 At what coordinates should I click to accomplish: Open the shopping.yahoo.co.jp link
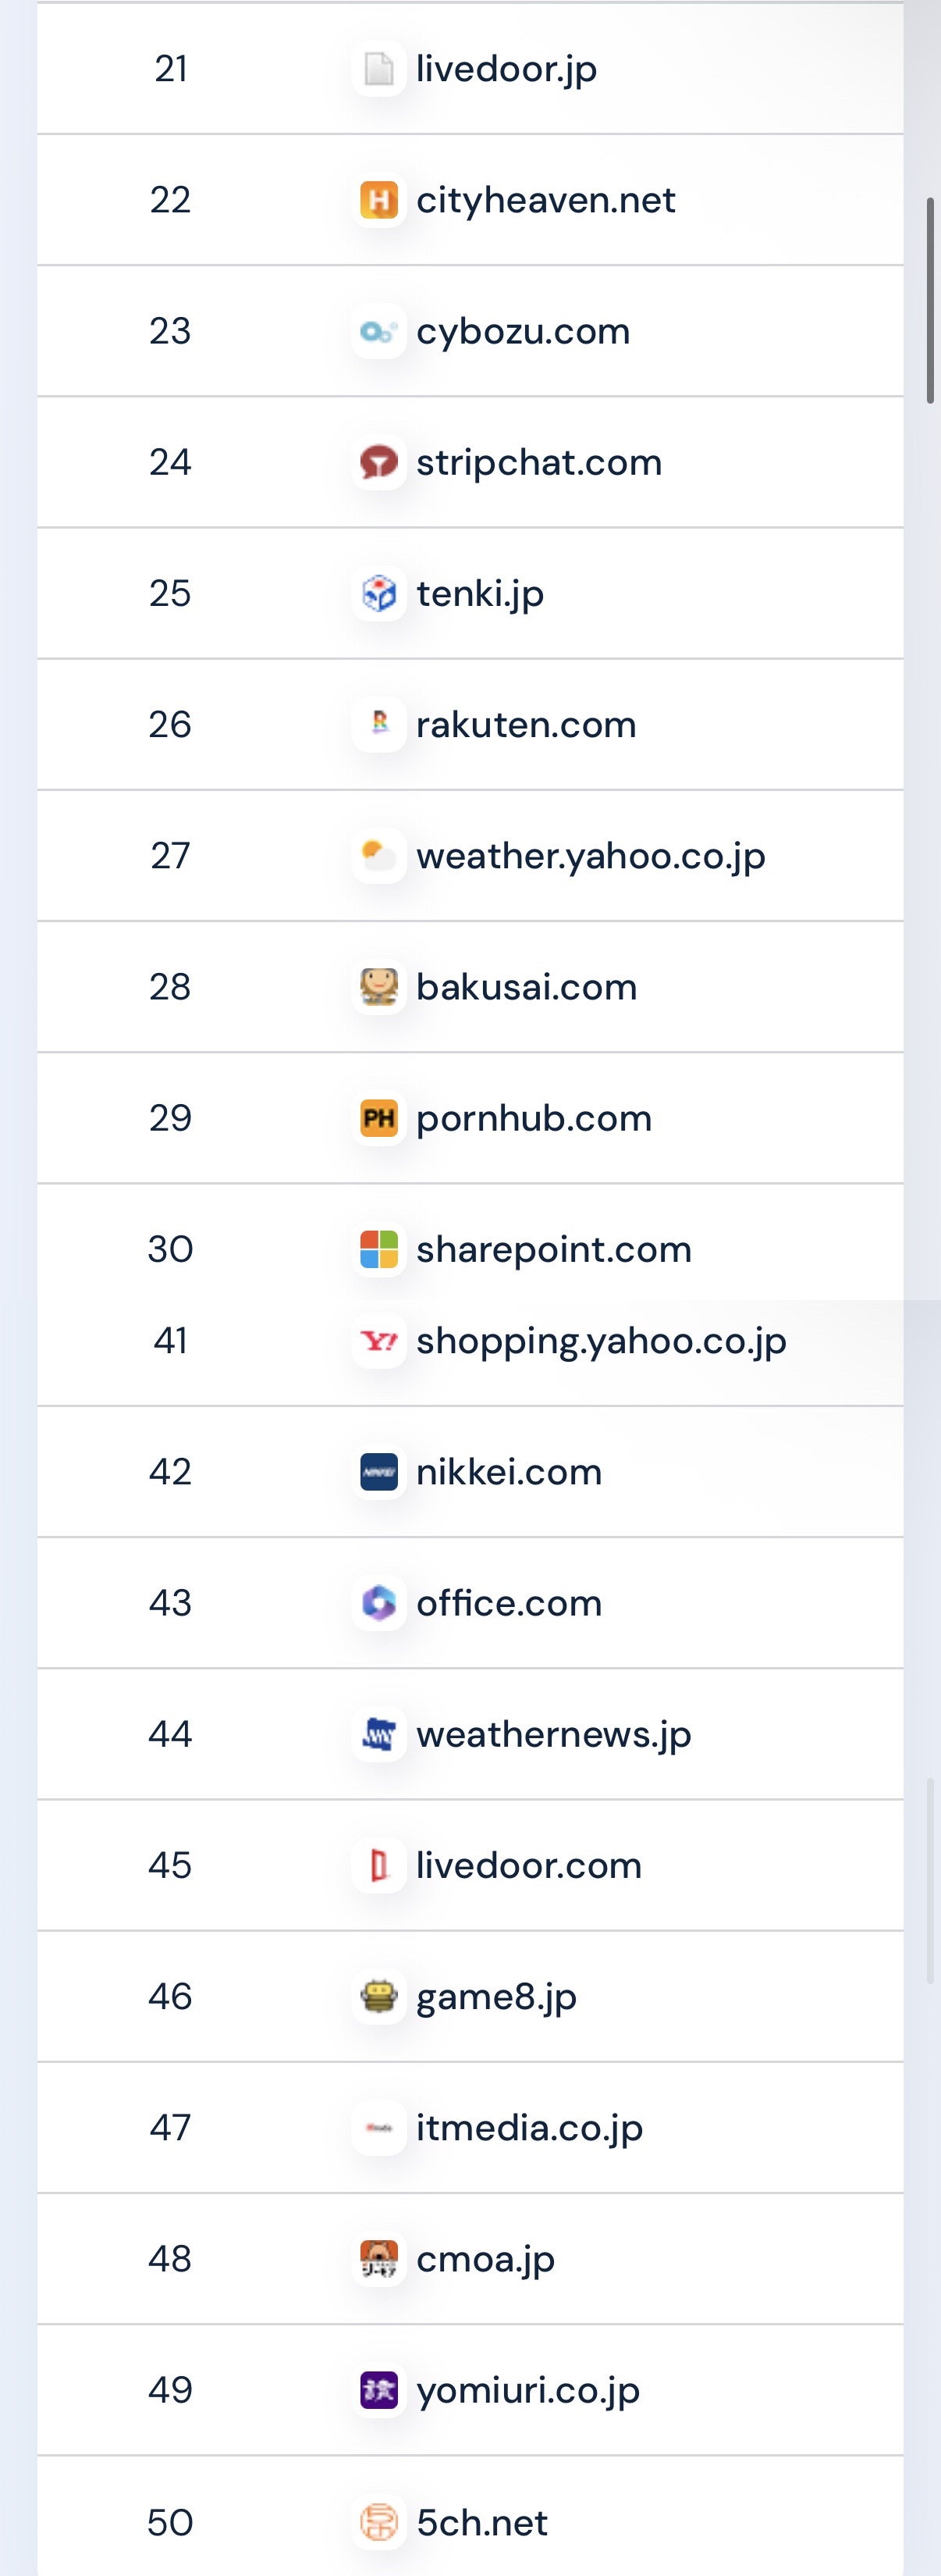tap(600, 1341)
